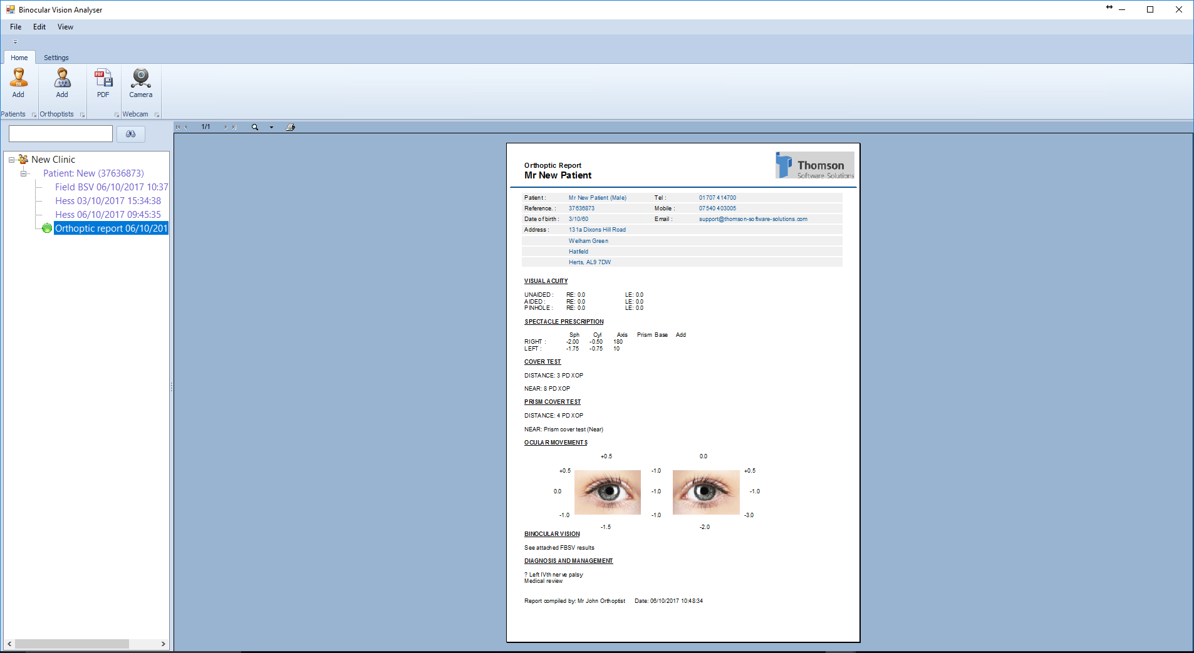
Task: Select the Field BSV 06/10/2017 entry
Action: [x=111, y=187]
